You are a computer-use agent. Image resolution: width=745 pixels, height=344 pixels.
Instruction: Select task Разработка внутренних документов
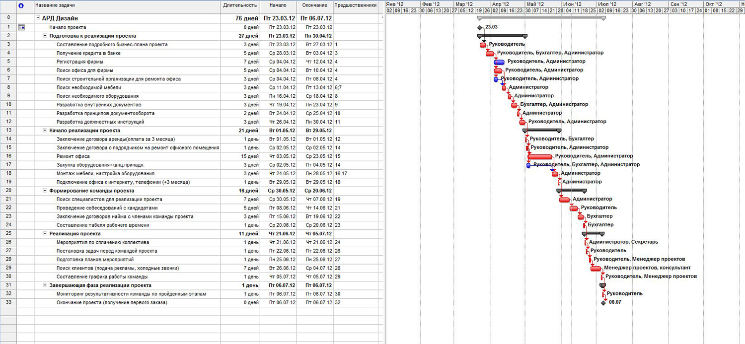(x=99, y=105)
